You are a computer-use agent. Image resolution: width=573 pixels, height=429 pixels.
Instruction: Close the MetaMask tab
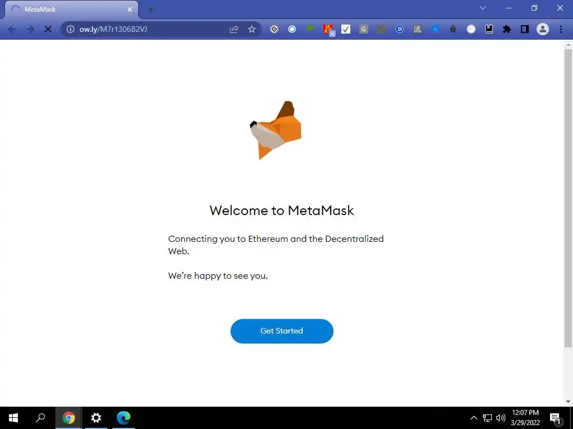pyautogui.click(x=130, y=9)
